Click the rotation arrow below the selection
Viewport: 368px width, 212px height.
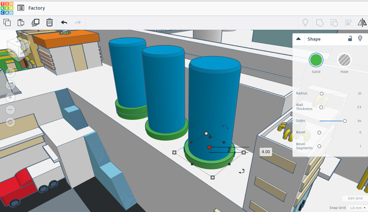tap(242, 171)
